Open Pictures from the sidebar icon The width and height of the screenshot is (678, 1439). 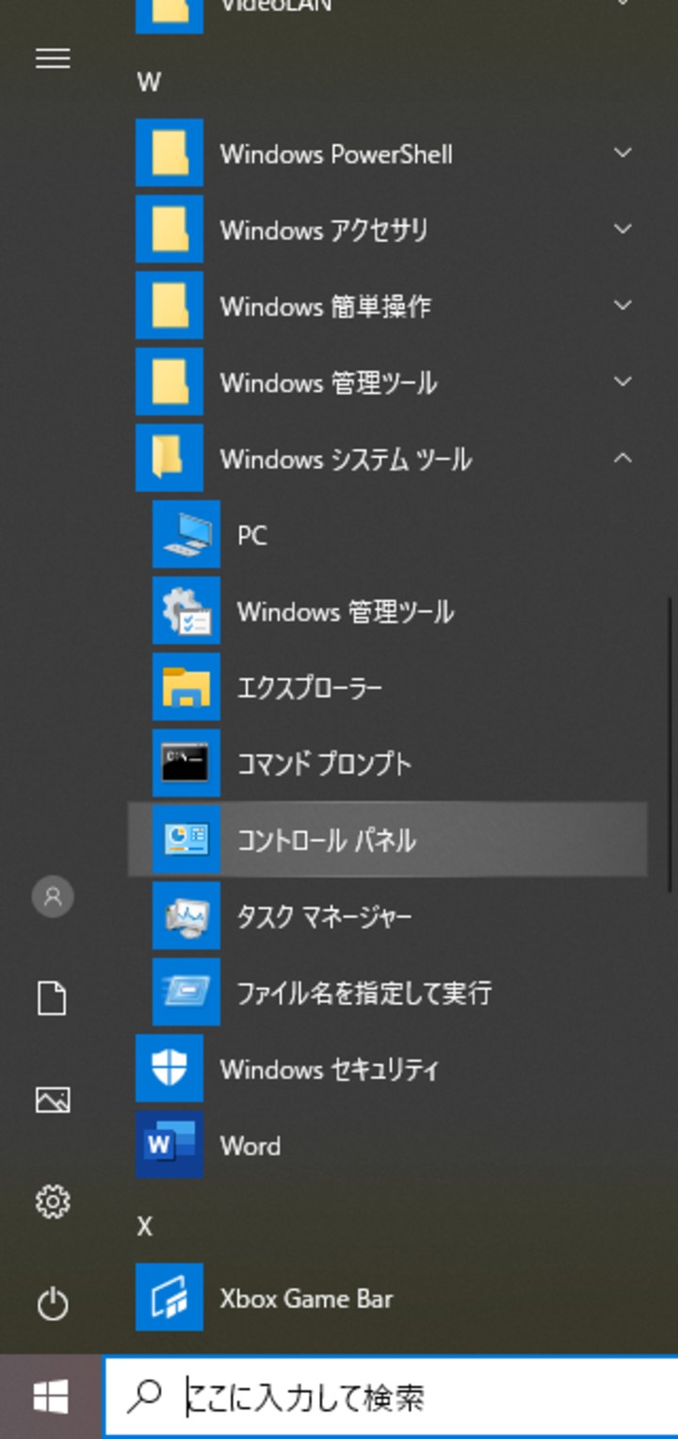(x=53, y=1100)
